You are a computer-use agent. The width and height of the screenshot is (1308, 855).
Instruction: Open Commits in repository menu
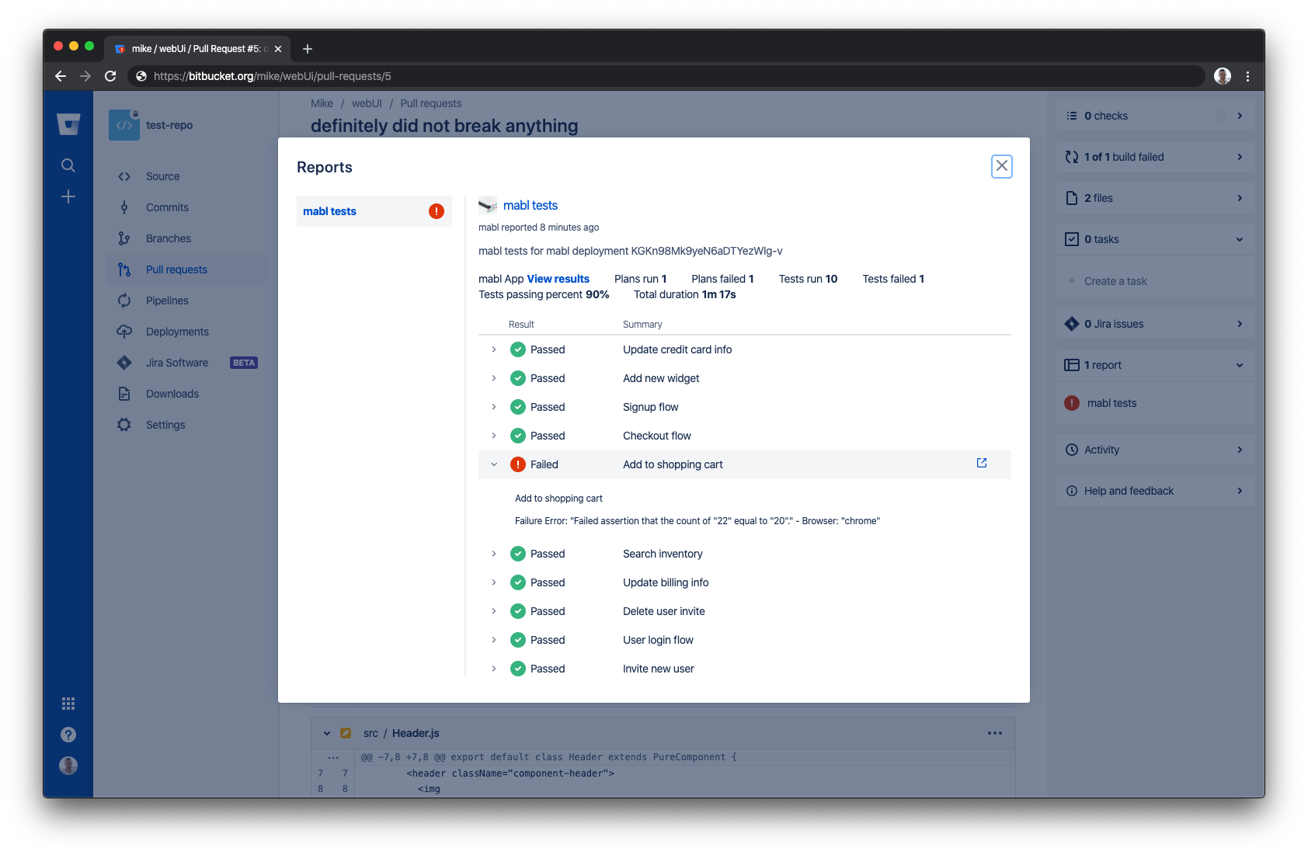pyautogui.click(x=186, y=207)
